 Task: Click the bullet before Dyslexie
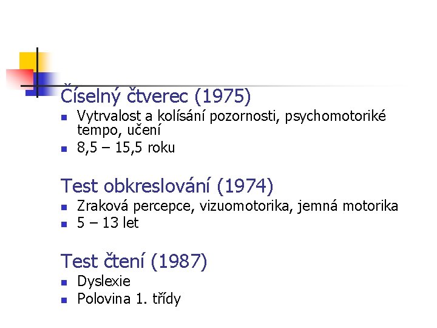pyautogui.click(x=64, y=283)
